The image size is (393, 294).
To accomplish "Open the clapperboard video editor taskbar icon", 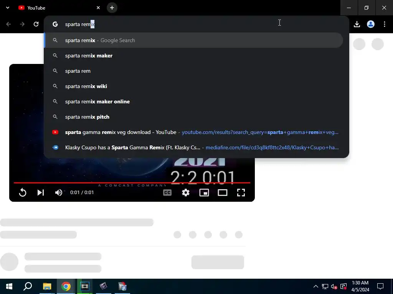I will (104, 286).
